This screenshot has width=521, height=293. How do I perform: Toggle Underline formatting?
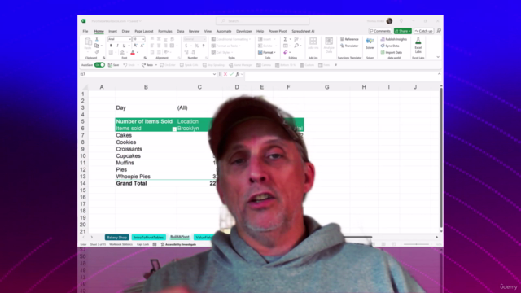click(124, 46)
